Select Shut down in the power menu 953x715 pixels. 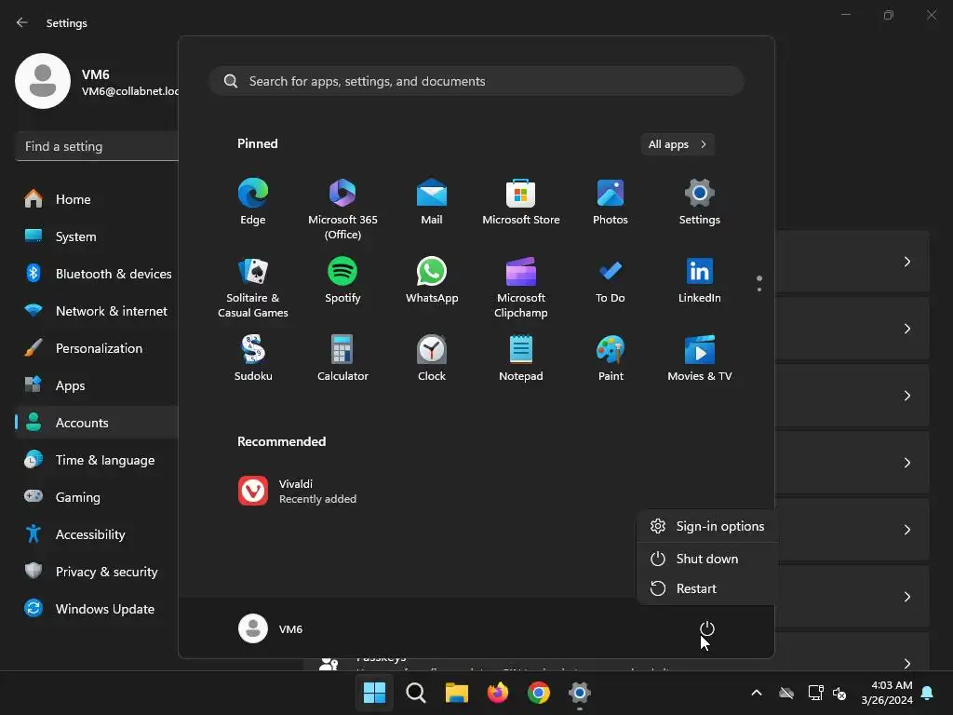pos(707,559)
